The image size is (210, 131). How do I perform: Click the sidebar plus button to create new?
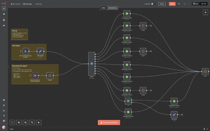coord(4,8)
